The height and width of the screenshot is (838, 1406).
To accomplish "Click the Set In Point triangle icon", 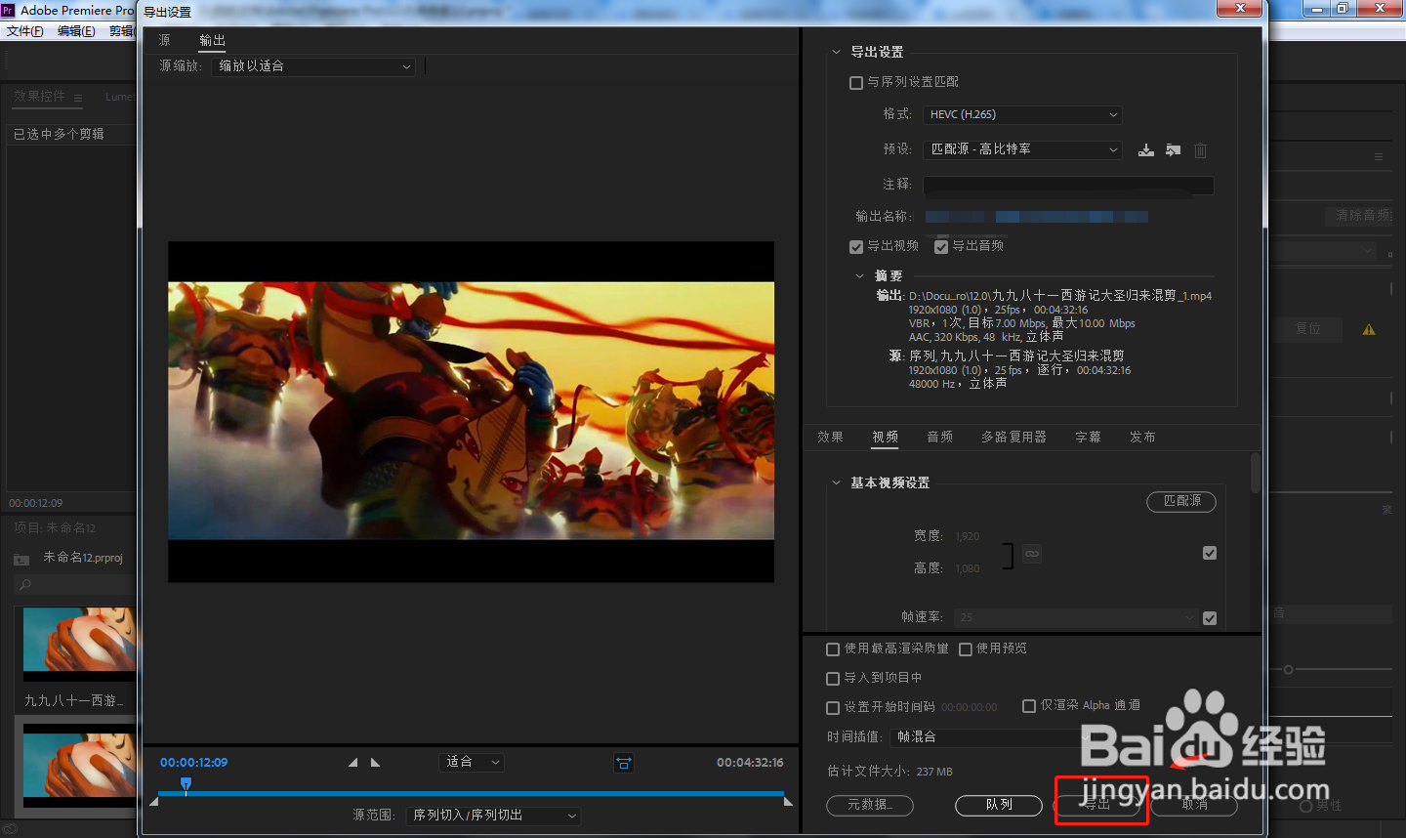I will 352,763.
